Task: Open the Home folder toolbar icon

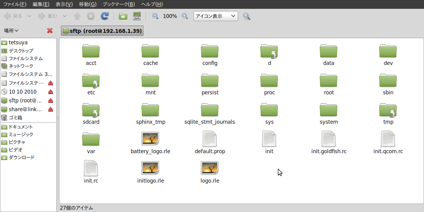Action: tap(123, 16)
